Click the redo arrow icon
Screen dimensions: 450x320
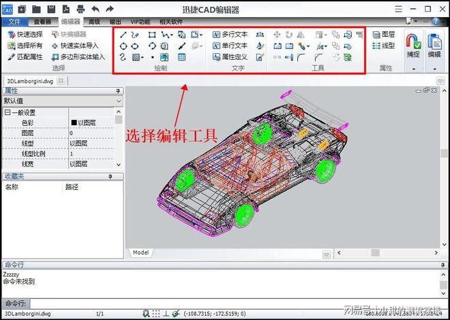click(110, 10)
